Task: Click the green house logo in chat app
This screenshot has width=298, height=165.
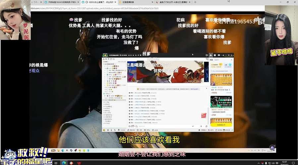Action: 105,55
